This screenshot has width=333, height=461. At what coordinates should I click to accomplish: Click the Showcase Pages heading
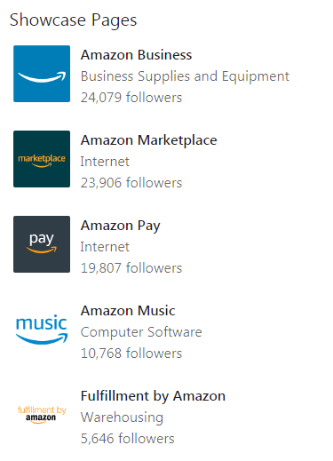pos(73,20)
